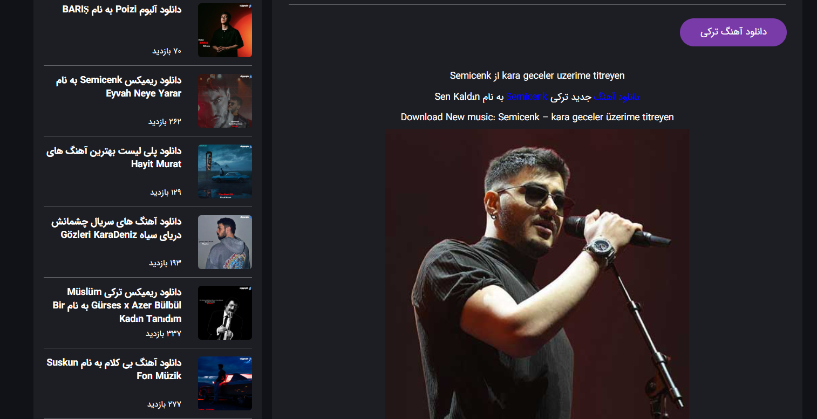Open the Bir Kadın Tanıdım remix title
817x419 pixels.
click(x=117, y=305)
